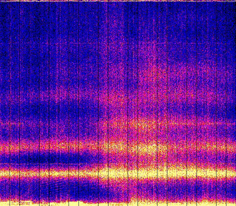Select the rightmost vertical black gridline
Image resolution: width=236 pixels, height=206 pixels.
click(x=226, y=103)
